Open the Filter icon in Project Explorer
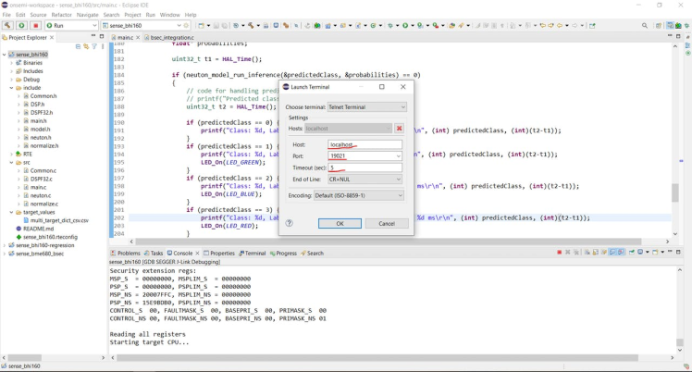 (94, 46)
